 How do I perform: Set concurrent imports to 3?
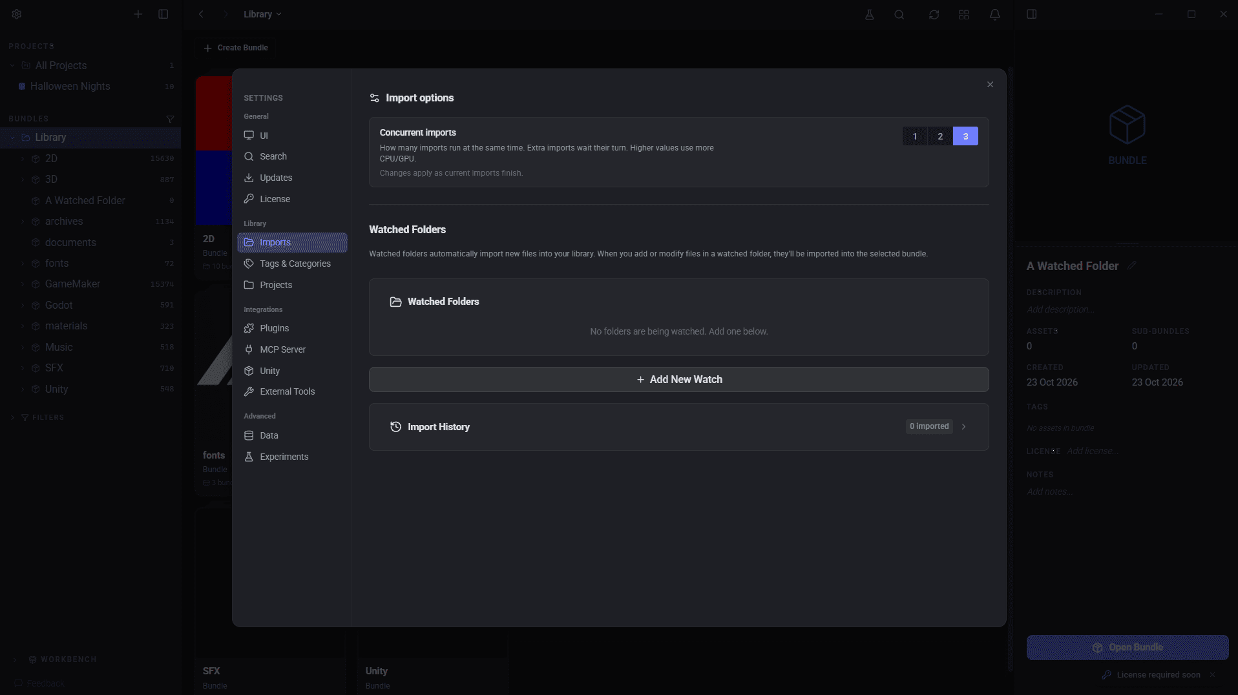coord(965,136)
